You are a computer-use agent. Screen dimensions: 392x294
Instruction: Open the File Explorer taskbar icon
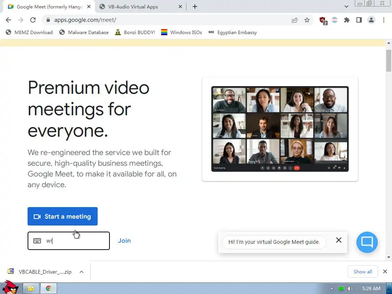31,289
